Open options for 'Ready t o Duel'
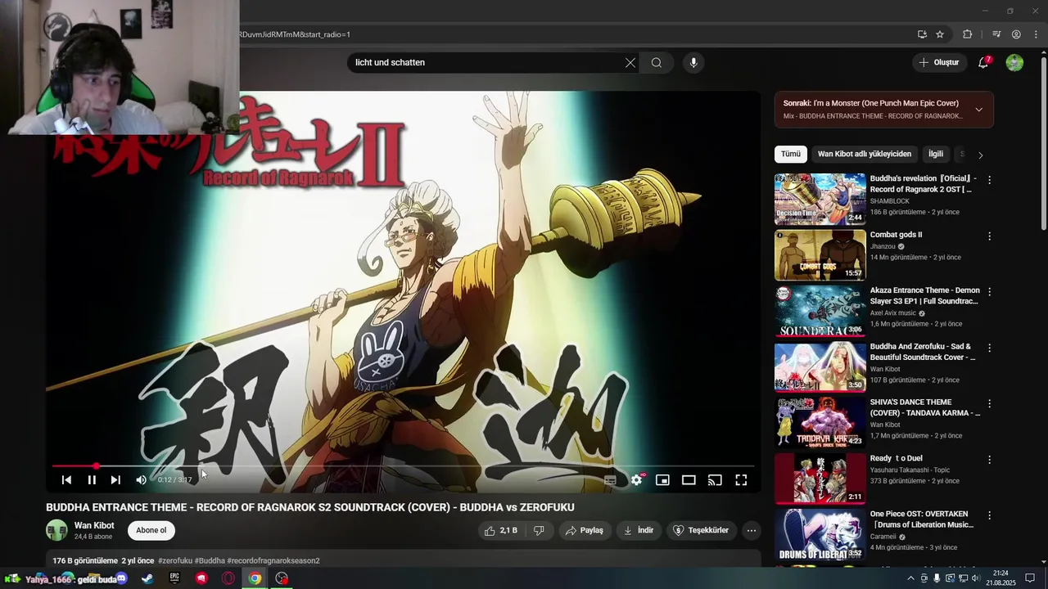This screenshot has width=1048, height=589. coord(989,460)
